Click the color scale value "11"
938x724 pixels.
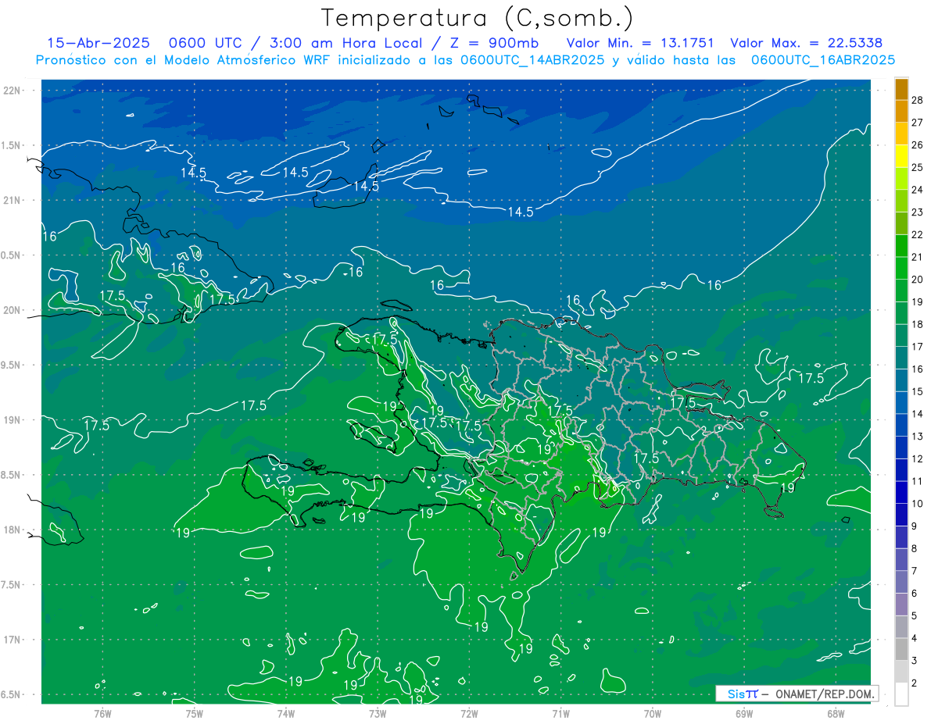918,481
